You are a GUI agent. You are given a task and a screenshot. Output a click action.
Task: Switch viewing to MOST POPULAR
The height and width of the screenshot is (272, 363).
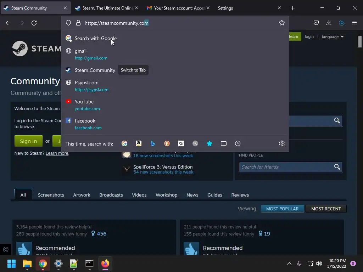click(282, 209)
